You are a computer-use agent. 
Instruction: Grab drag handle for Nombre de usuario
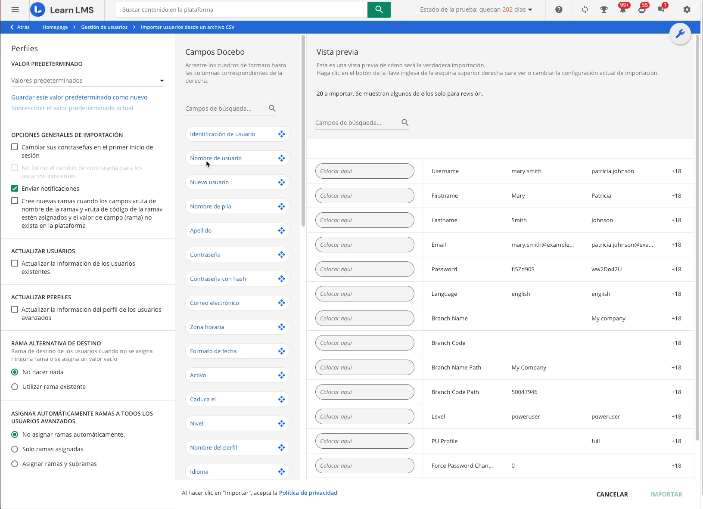(x=282, y=158)
